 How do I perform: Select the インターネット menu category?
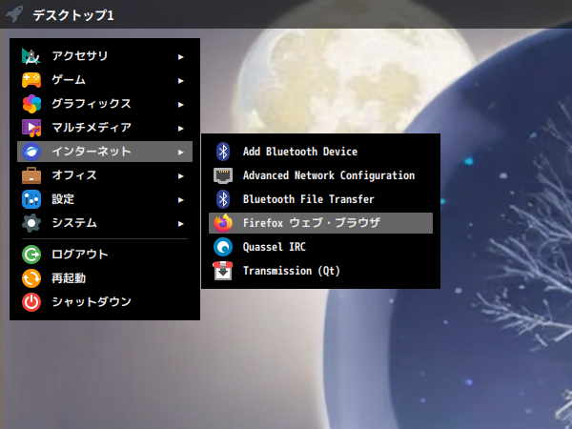pos(105,152)
